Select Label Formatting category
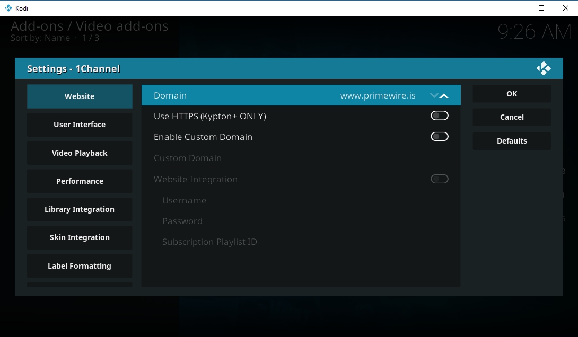The image size is (578, 337). point(80,266)
